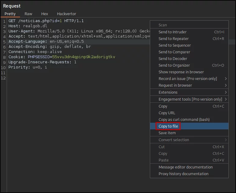
Task: Click Send to Comparer
Action: [x=189, y=52]
